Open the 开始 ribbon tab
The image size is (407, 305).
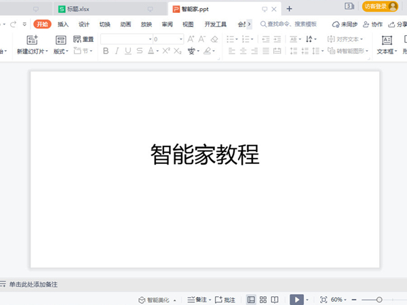(x=42, y=24)
